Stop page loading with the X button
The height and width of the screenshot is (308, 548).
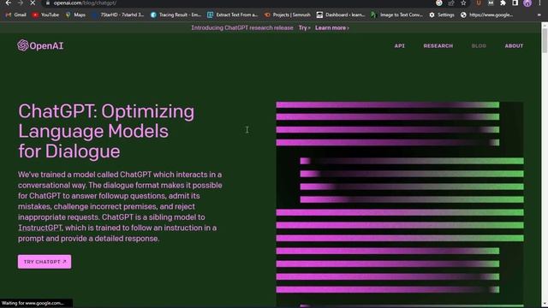(x=33, y=3)
